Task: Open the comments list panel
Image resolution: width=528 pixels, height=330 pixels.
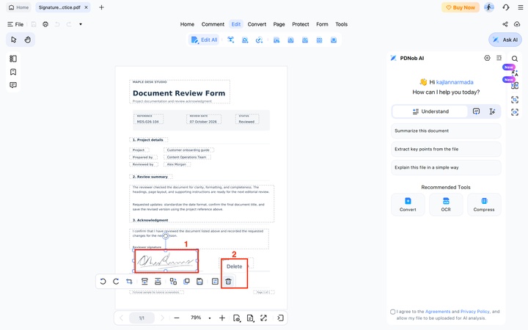Action: (13, 85)
